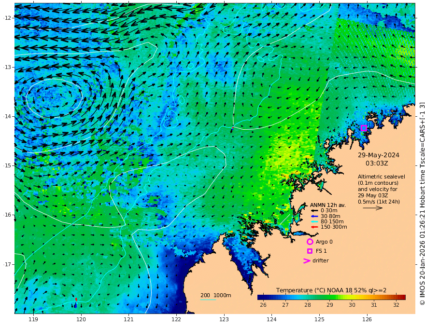The image size is (425, 328).
Task: Click the latitude axis label -17
Action: tap(7, 264)
